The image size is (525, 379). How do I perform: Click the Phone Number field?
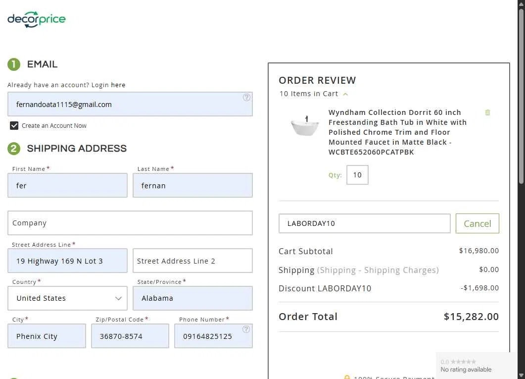213,336
